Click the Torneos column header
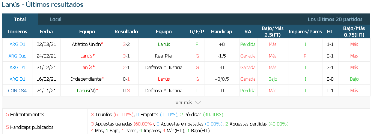372x136 pixels. point(17,32)
